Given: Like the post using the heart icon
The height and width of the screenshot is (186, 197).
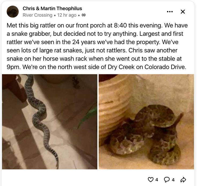Looking at the screenshot, I should (x=150, y=180).
